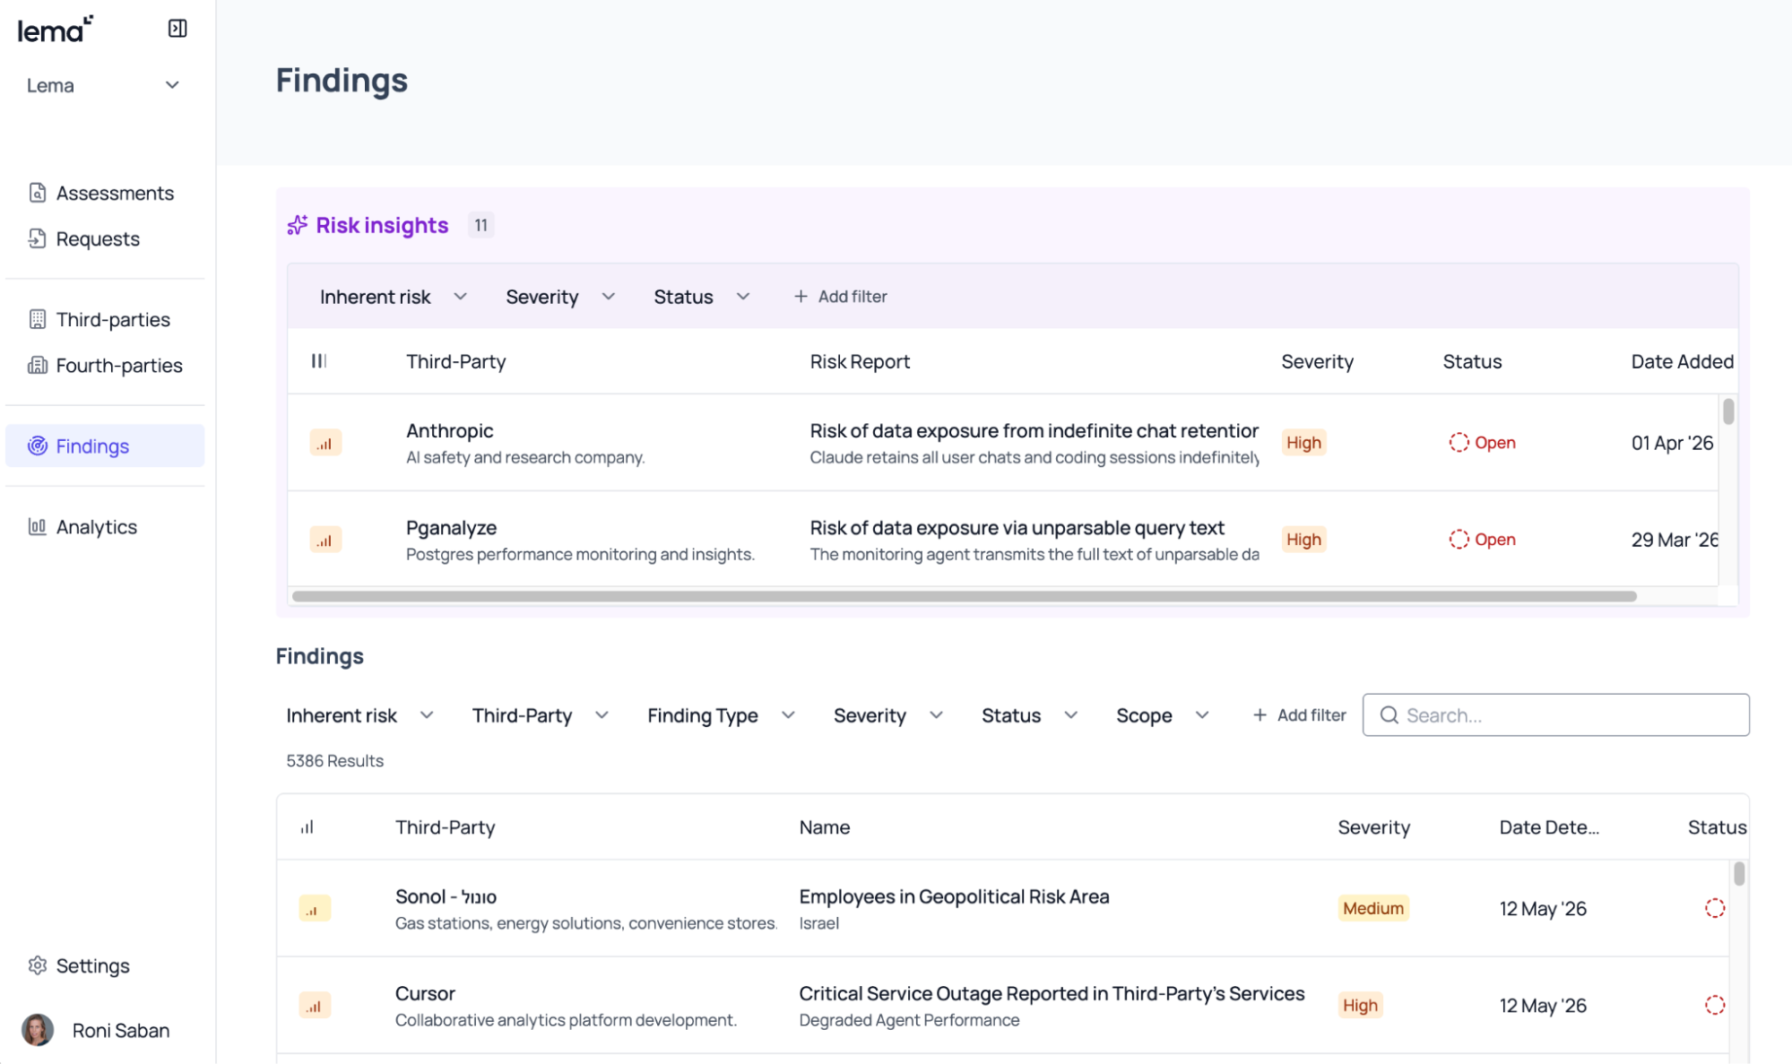Click Add filter in the Risk insights panel

click(840, 297)
